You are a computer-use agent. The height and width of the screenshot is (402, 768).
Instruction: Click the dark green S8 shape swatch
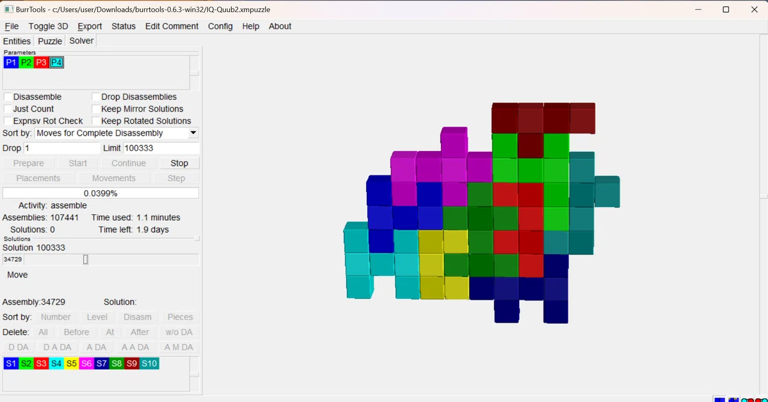pyautogui.click(x=117, y=364)
